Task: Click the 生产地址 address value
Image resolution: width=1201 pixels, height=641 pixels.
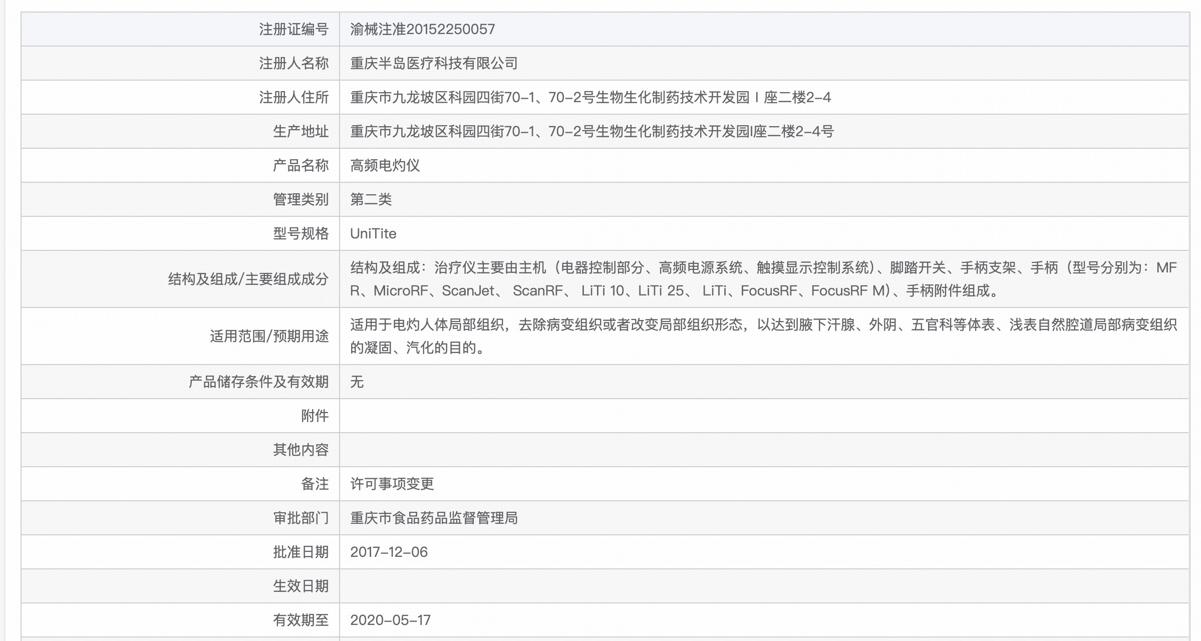Action: (x=591, y=132)
